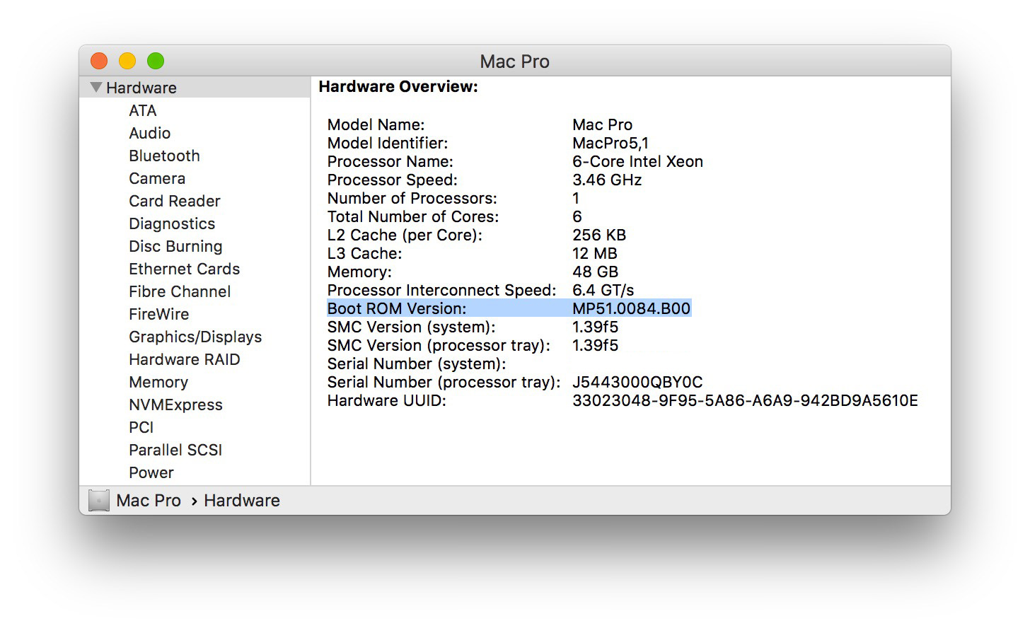Image resolution: width=1030 pixels, height=628 pixels.
Task: Select Graphics/Displays in sidebar
Action: 195,337
